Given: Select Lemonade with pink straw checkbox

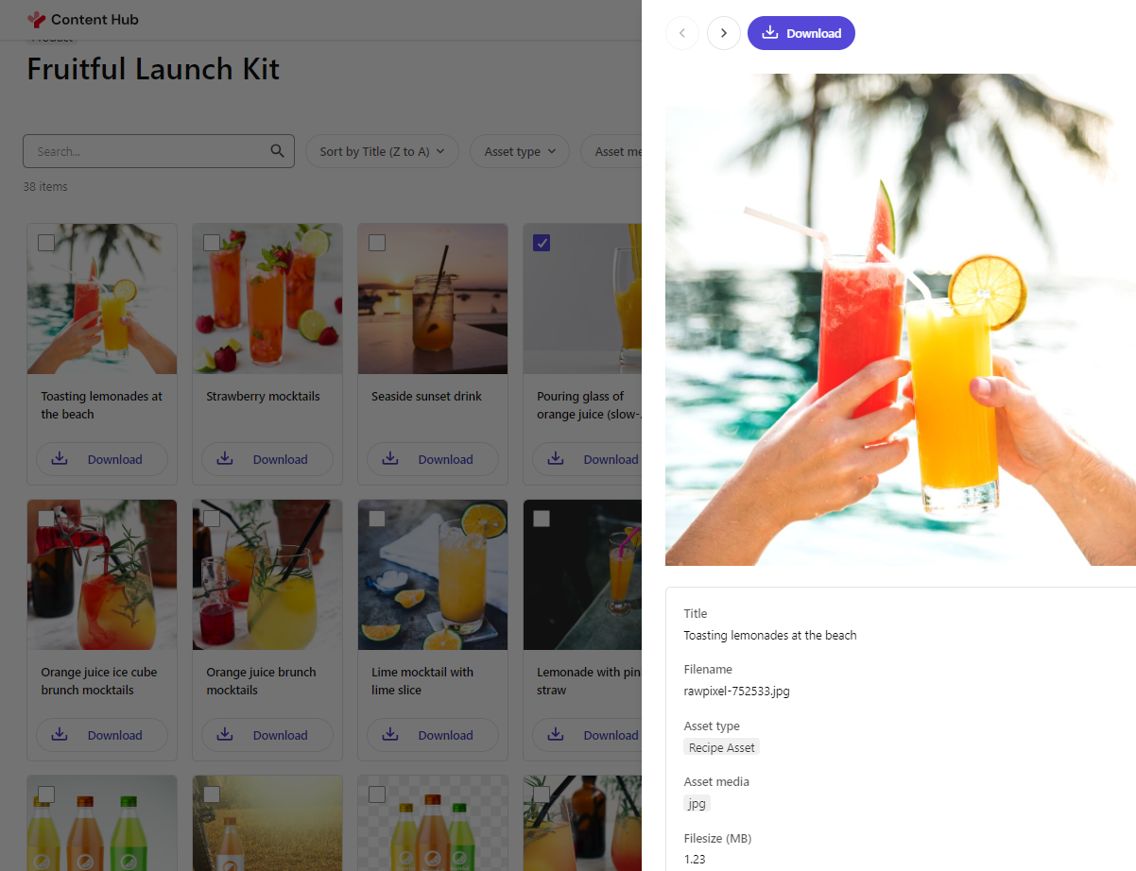Looking at the screenshot, I should click(542, 519).
